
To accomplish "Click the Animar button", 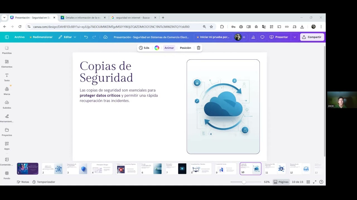I will point(169,48).
